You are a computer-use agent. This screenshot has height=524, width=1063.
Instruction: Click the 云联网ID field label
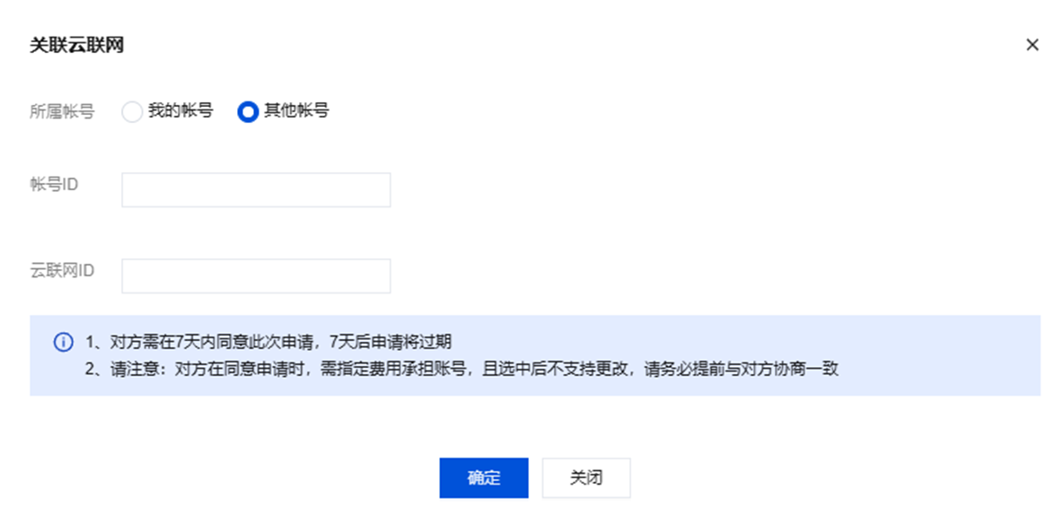tap(62, 270)
